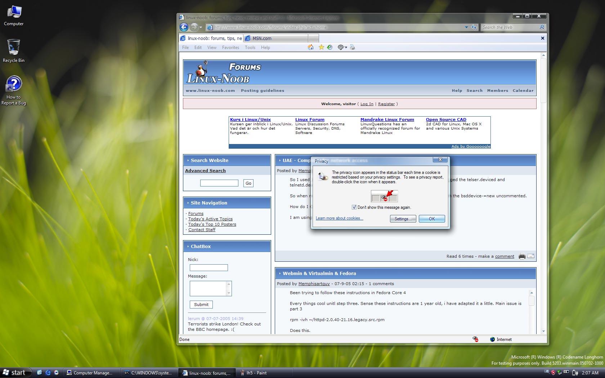Click the ChatBox Submit button
The image size is (605, 378).
pyautogui.click(x=201, y=305)
